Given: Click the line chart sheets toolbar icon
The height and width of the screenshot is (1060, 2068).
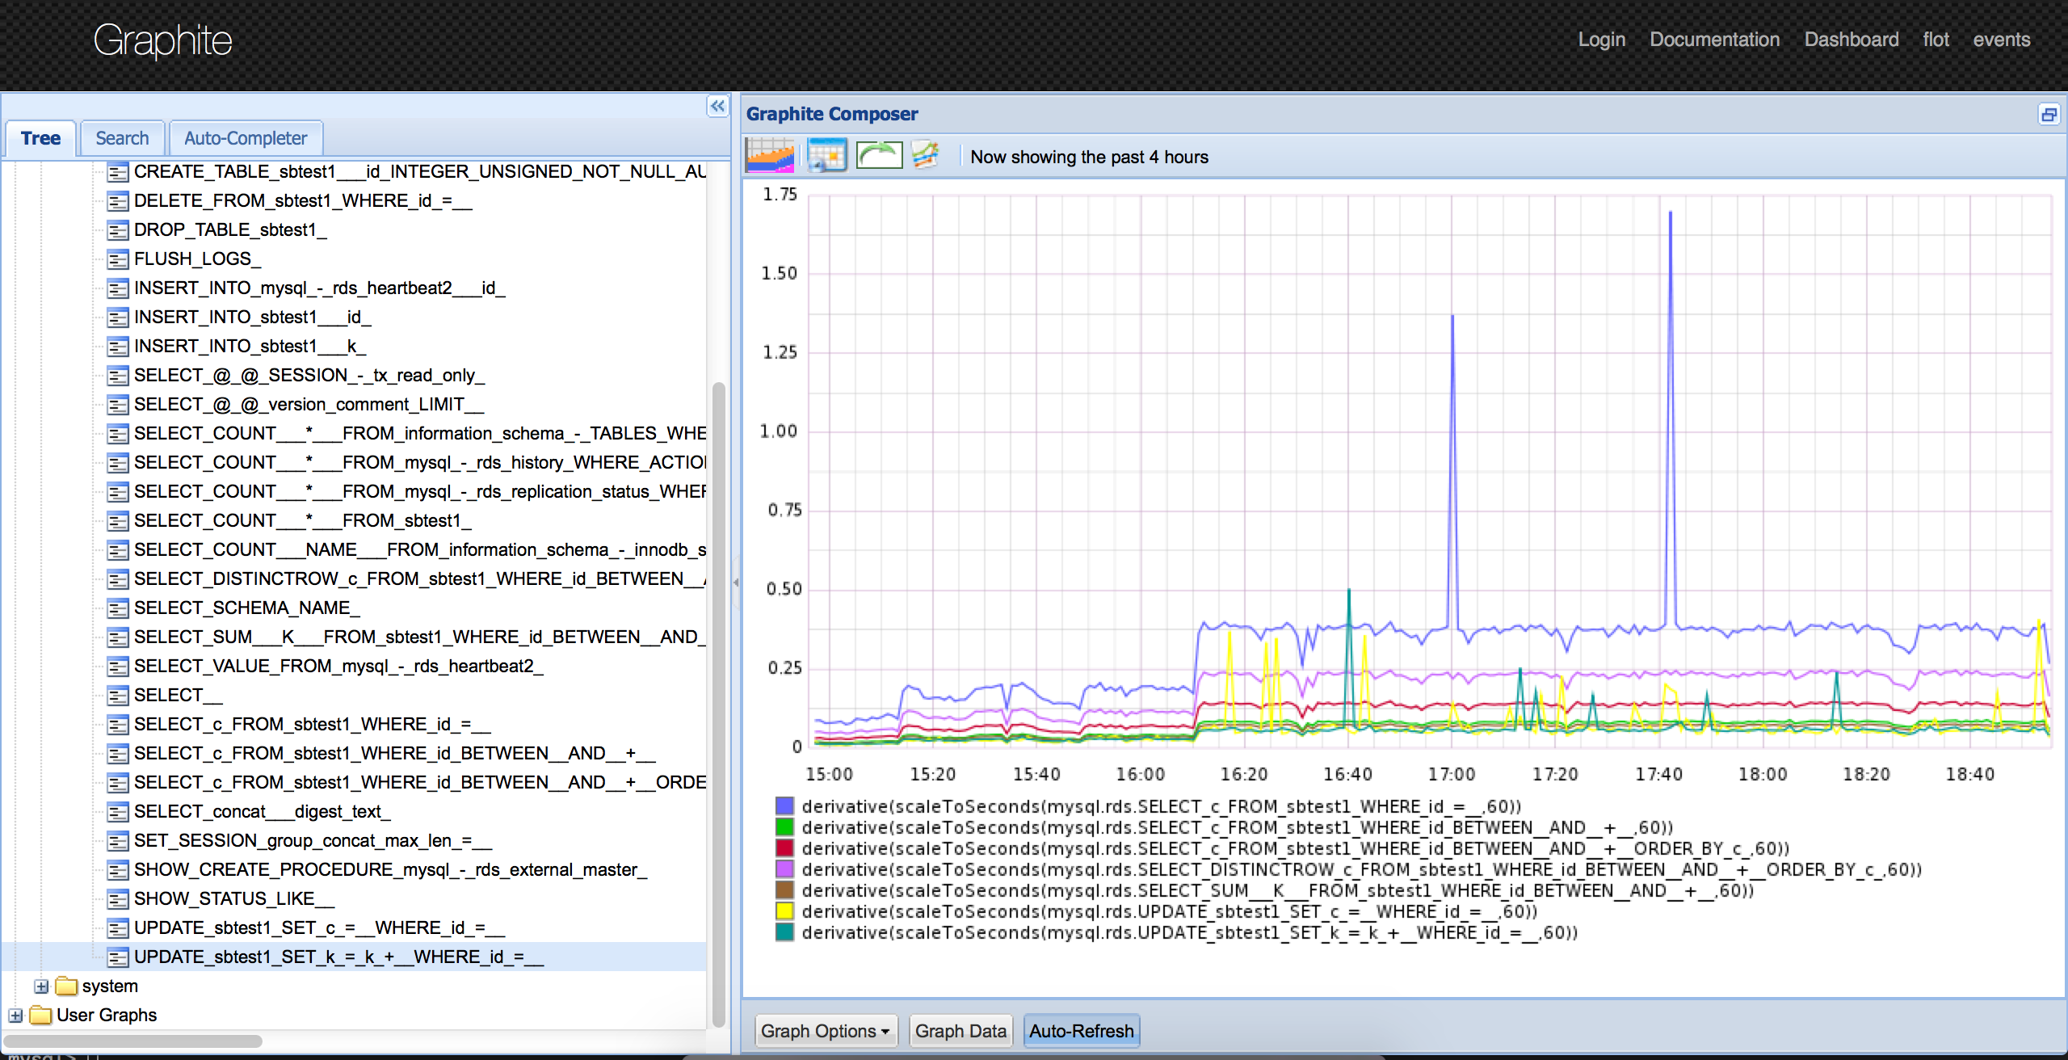Looking at the screenshot, I should pos(925,155).
